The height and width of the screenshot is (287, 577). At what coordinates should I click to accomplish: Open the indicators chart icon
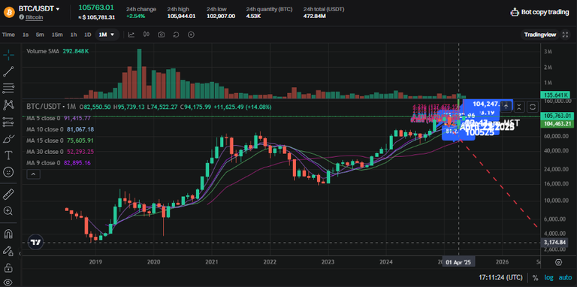tap(131, 35)
